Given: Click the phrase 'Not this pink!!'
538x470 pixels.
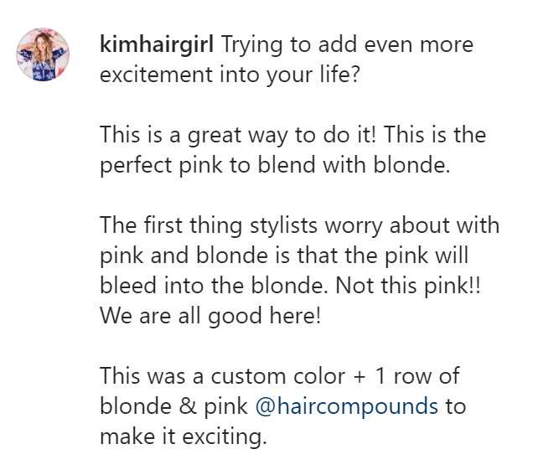Looking at the screenshot, I should pyautogui.click(x=408, y=287).
